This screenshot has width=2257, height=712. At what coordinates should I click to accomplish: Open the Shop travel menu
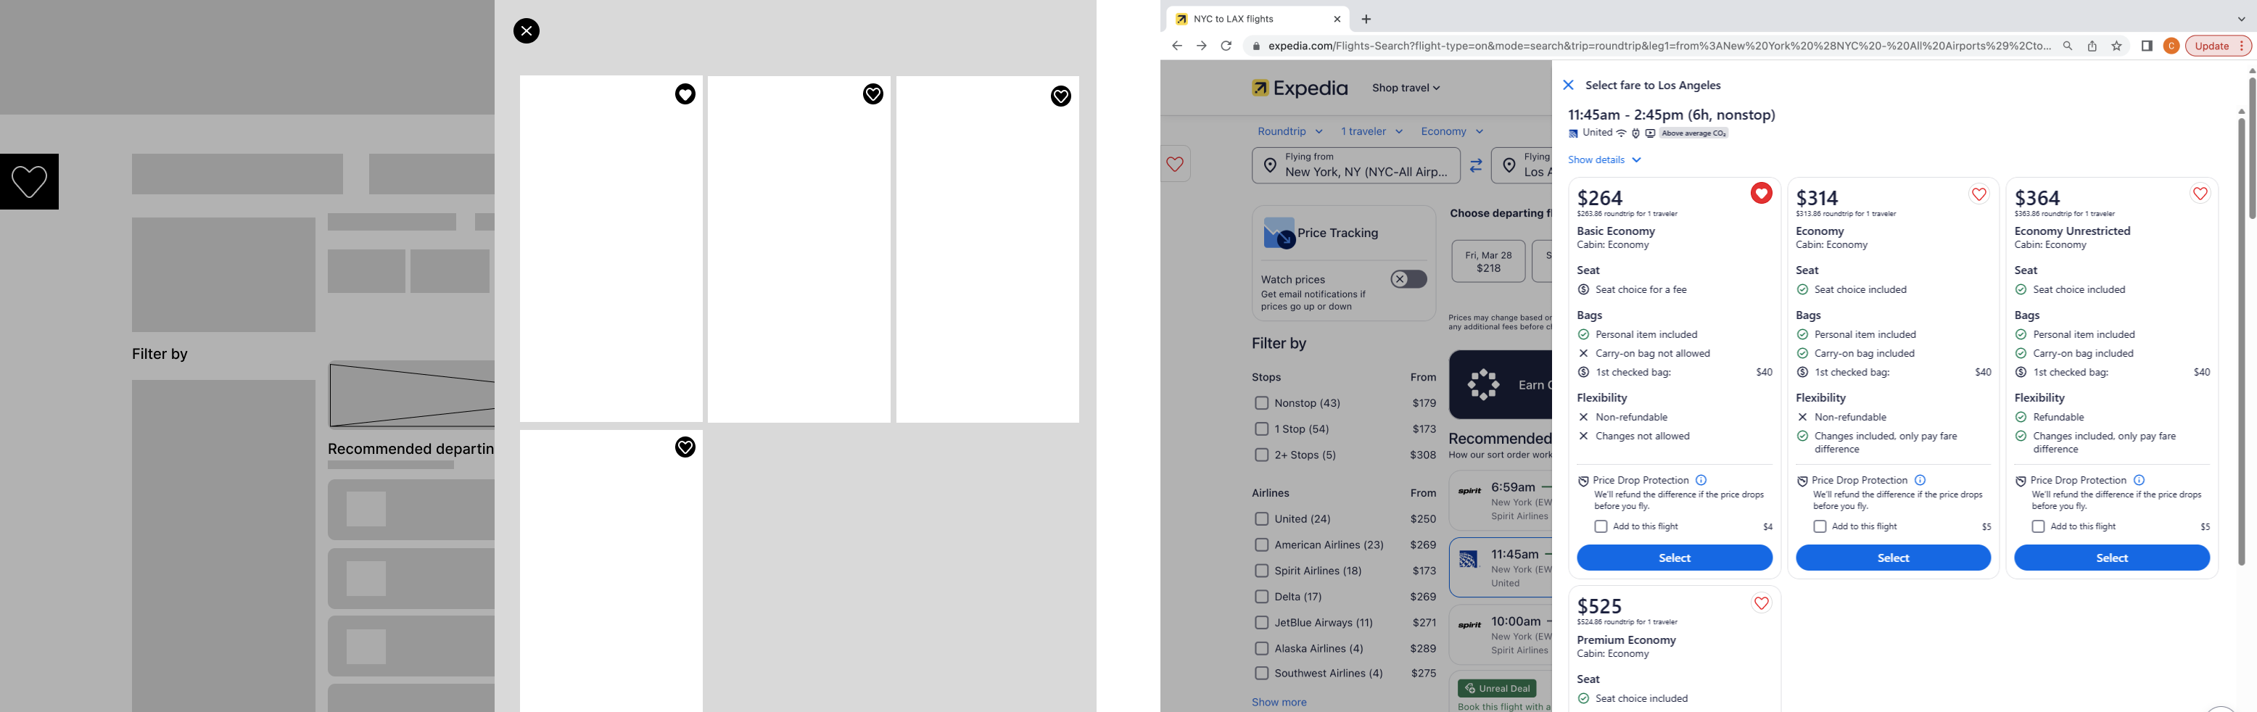coord(1406,88)
